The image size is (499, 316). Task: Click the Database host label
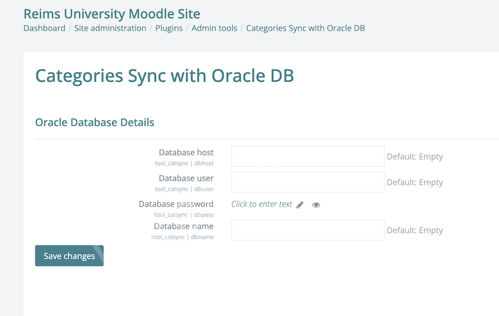point(186,152)
